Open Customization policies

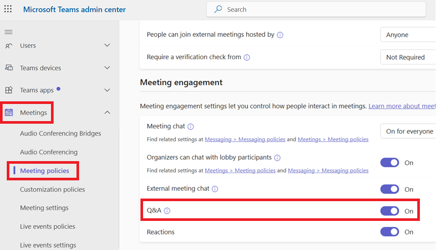pos(52,189)
